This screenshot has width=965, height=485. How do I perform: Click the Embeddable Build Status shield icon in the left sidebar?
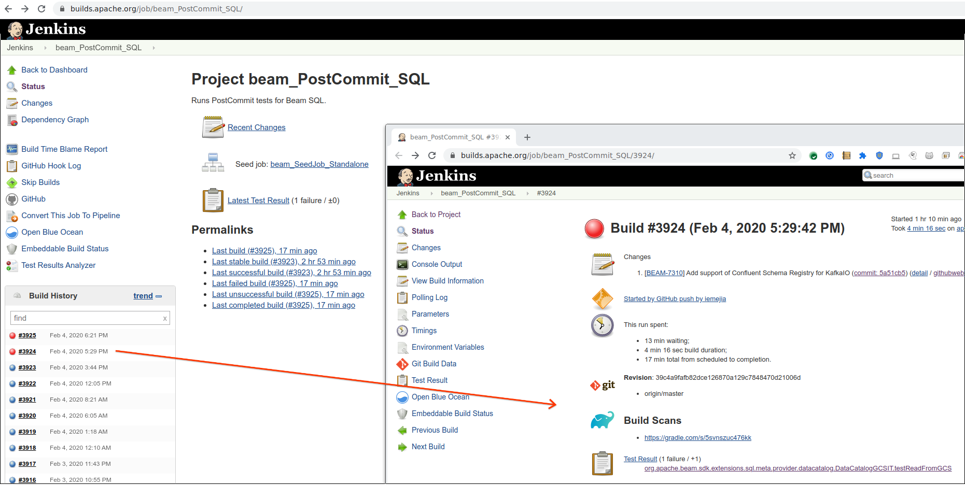click(x=12, y=249)
